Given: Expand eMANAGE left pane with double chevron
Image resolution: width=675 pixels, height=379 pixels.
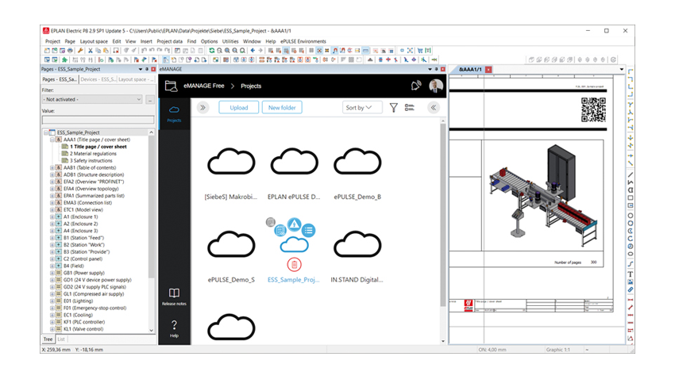Looking at the screenshot, I should [x=202, y=107].
